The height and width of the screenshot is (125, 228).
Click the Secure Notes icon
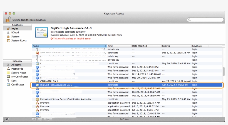[x=8, y=73]
